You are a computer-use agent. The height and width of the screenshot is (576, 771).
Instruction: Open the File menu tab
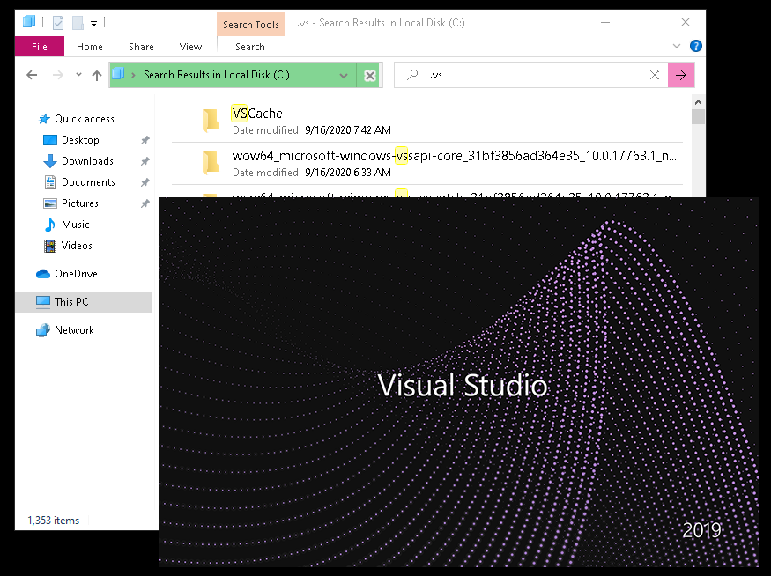point(40,47)
